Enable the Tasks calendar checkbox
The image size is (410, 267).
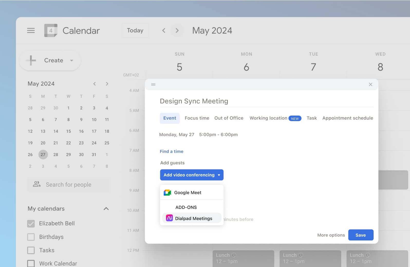coord(31,250)
